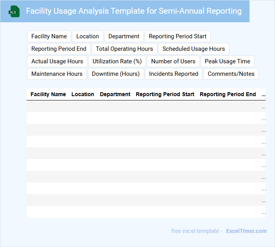Click the Reporting Period End column header

[228, 94]
